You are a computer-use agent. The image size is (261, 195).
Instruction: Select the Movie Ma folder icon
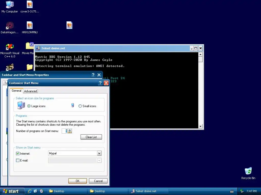[x=28, y=48]
